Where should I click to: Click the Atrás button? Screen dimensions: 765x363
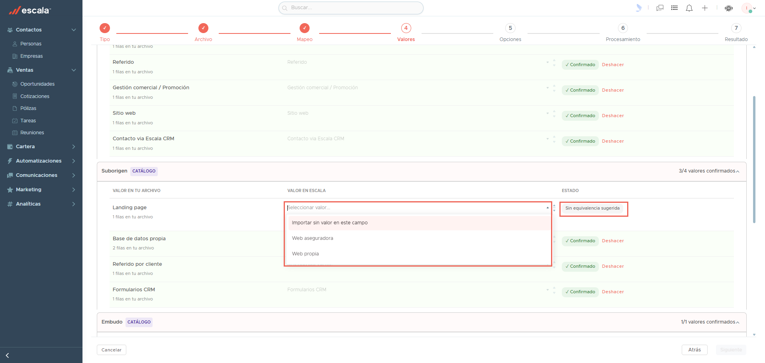tap(694, 350)
